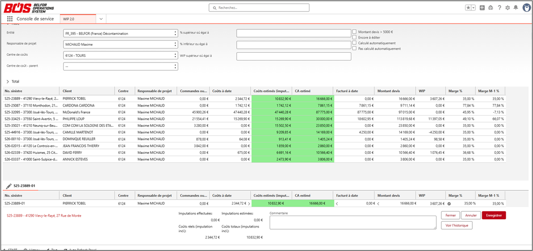The width and height of the screenshot is (533, 251).
Task: Click the Enregistrer button
Action: 494,215
